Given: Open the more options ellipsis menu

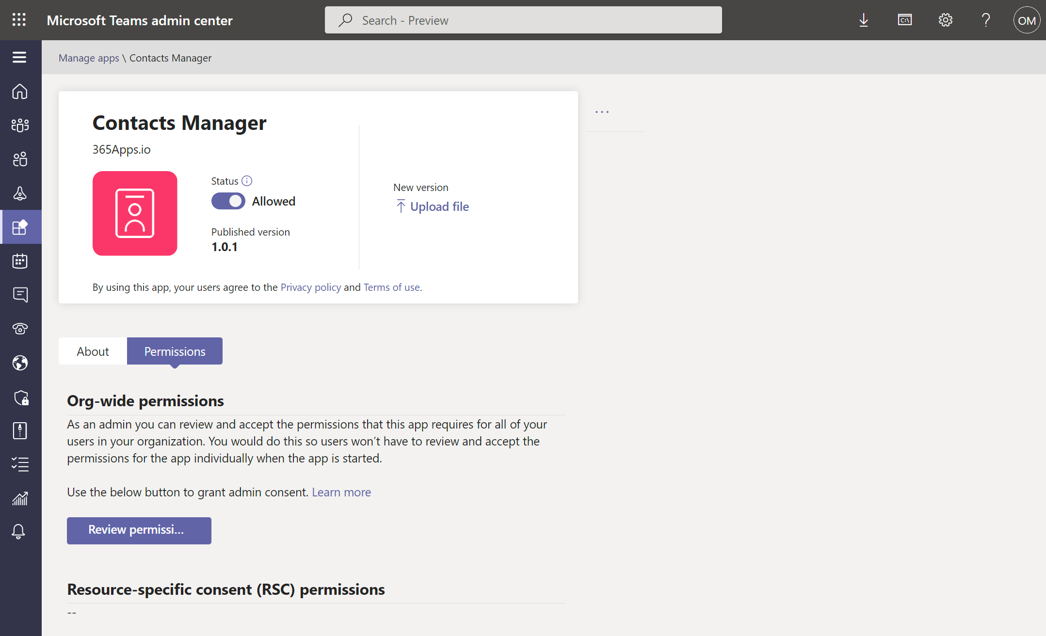Looking at the screenshot, I should pyautogui.click(x=602, y=112).
